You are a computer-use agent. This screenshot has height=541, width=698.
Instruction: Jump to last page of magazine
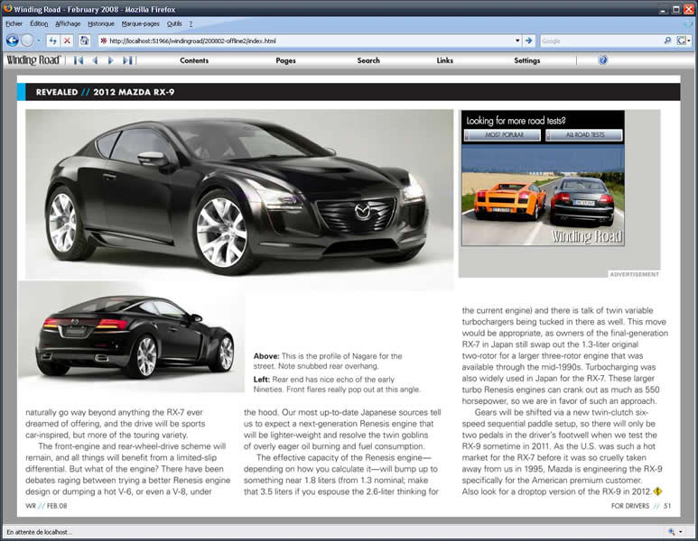pos(127,60)
